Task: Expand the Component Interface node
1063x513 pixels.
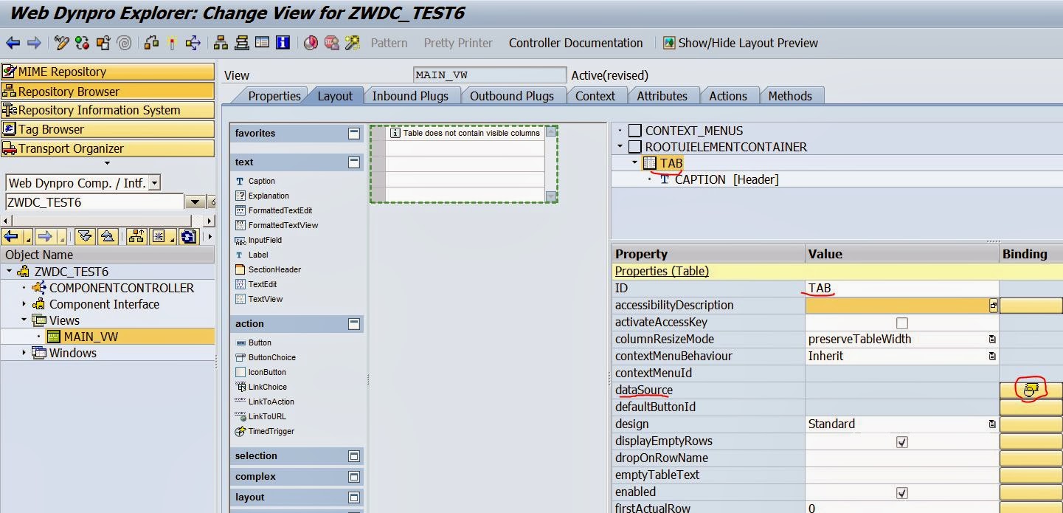Action: (24, 304)
